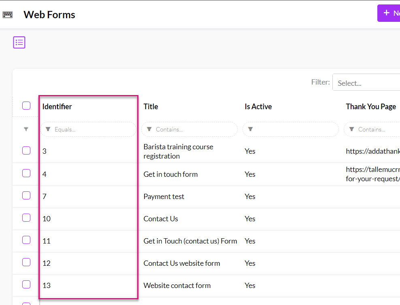Select the checkbox for the Barista training row
The height and width of the screenshot is (305, 400).
coord(26,151)
